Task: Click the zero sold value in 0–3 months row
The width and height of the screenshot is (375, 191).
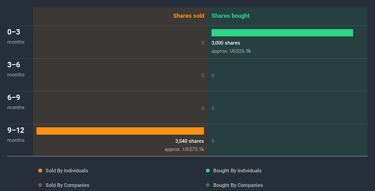Action: 203,43
